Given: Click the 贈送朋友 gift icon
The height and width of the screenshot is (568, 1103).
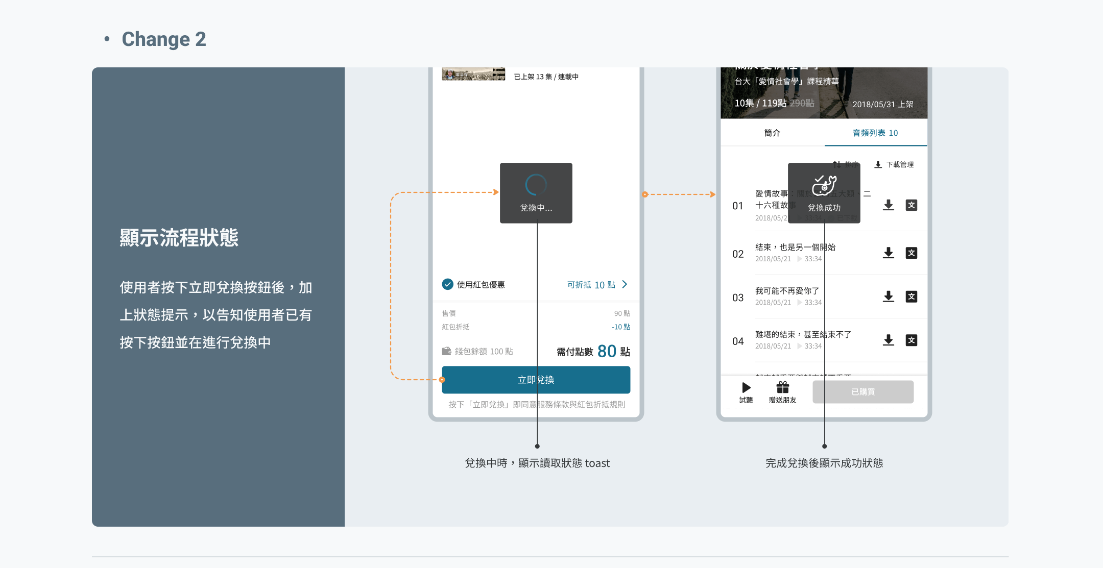Looking at the screenshot, I should point(783,388).
